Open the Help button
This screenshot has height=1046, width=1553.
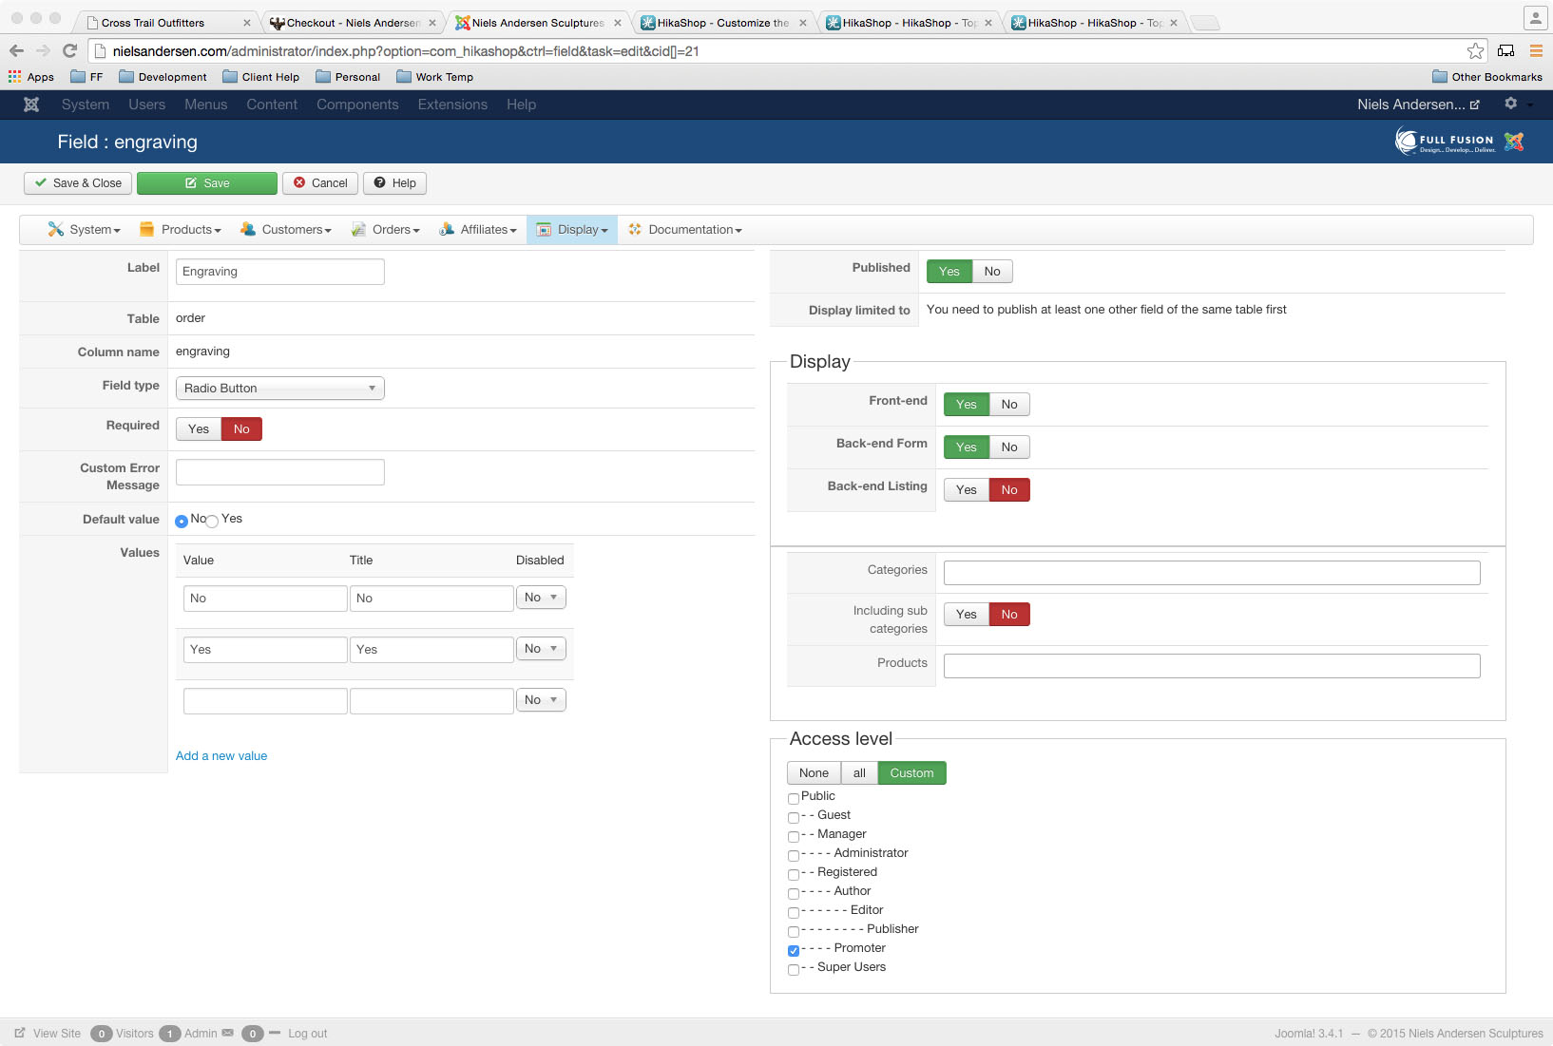point(394,183)
